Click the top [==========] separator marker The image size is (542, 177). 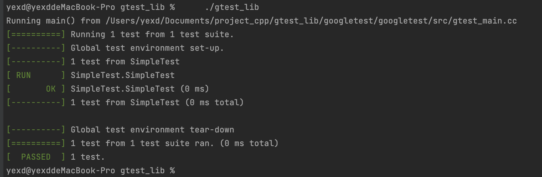coord(36,34)
